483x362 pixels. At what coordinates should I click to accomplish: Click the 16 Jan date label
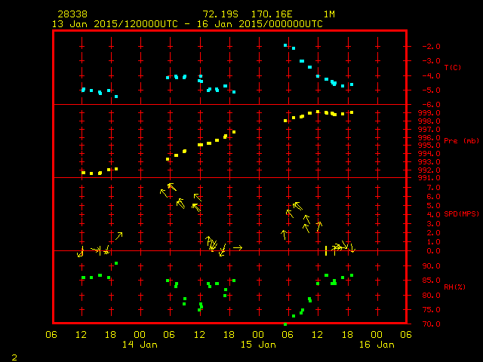coord(376,345)
